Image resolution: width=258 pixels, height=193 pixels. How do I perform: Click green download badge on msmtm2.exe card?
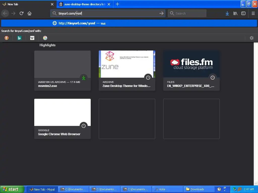84,78
